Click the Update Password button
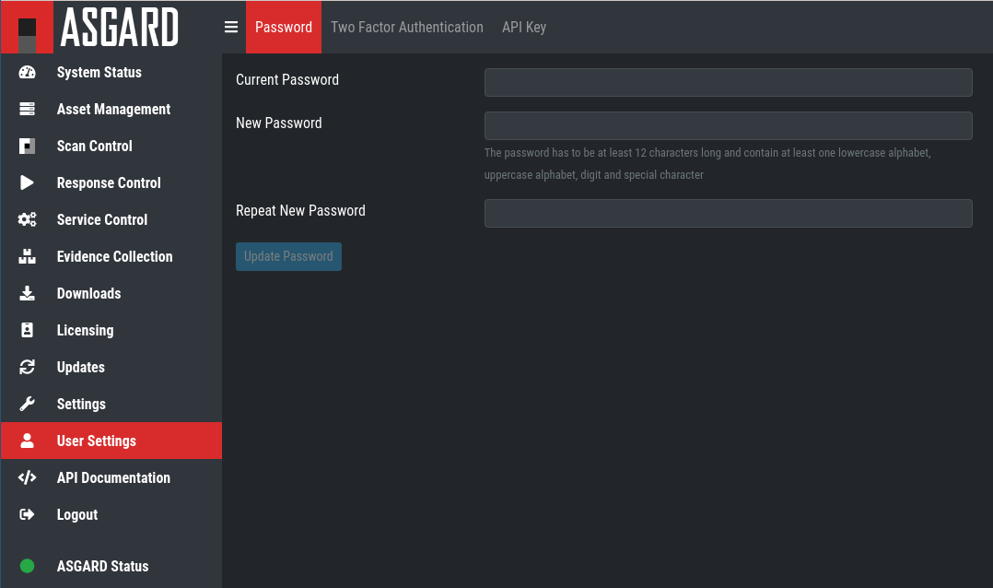The width and height of the screenshot is (993, 588). point(289,256)
